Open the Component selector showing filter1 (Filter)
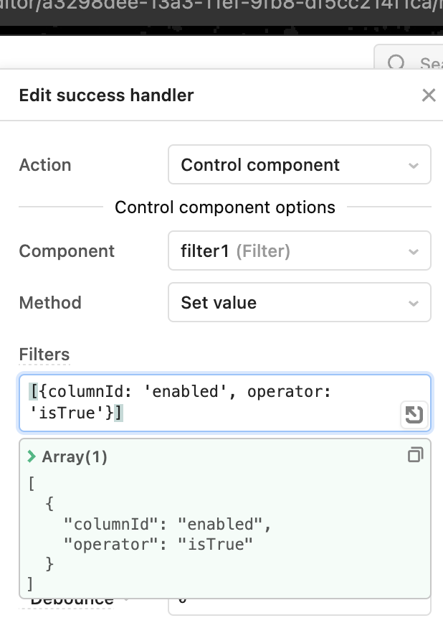443x623 pixels. click(x=300, y=250)
